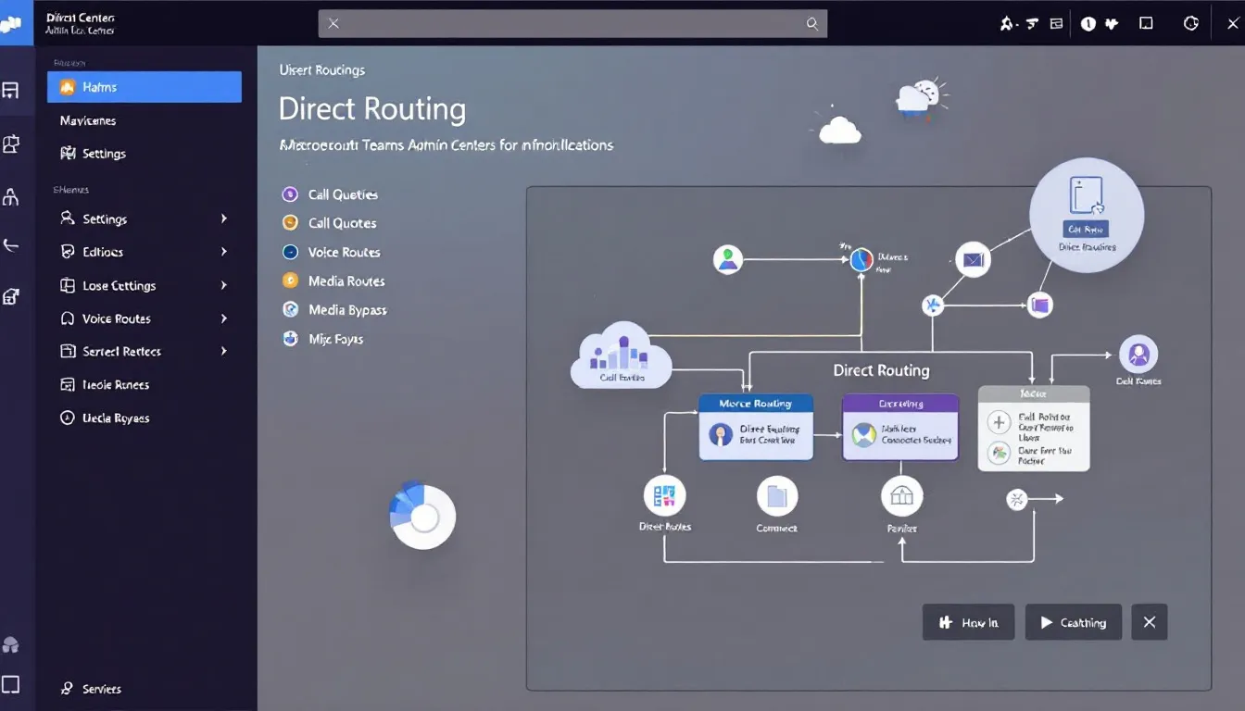Viewport: 1245px width, 711px height.
Task: Click the purple Direct routing diagram box
Action: tap(900, 427)
